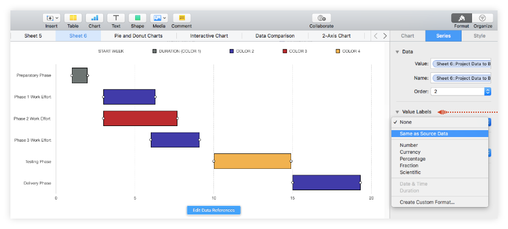Select the blue Delivery Phase bar

(326, 183)
